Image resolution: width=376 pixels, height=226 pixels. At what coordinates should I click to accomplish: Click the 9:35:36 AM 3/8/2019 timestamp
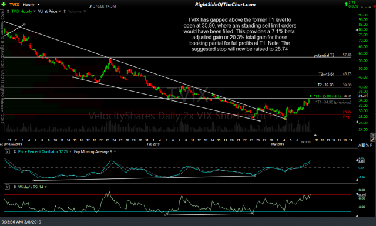coord(21,222)
